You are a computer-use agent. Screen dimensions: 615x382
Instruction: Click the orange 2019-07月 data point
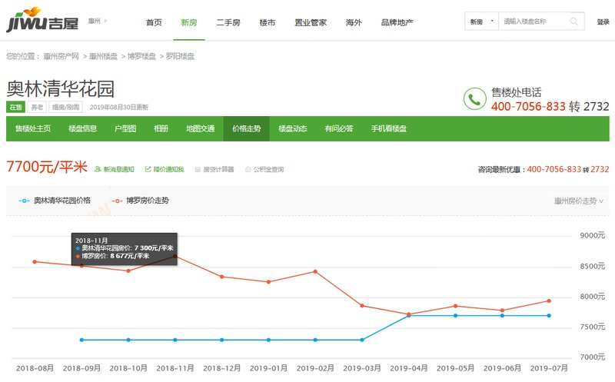pos(549,301)
